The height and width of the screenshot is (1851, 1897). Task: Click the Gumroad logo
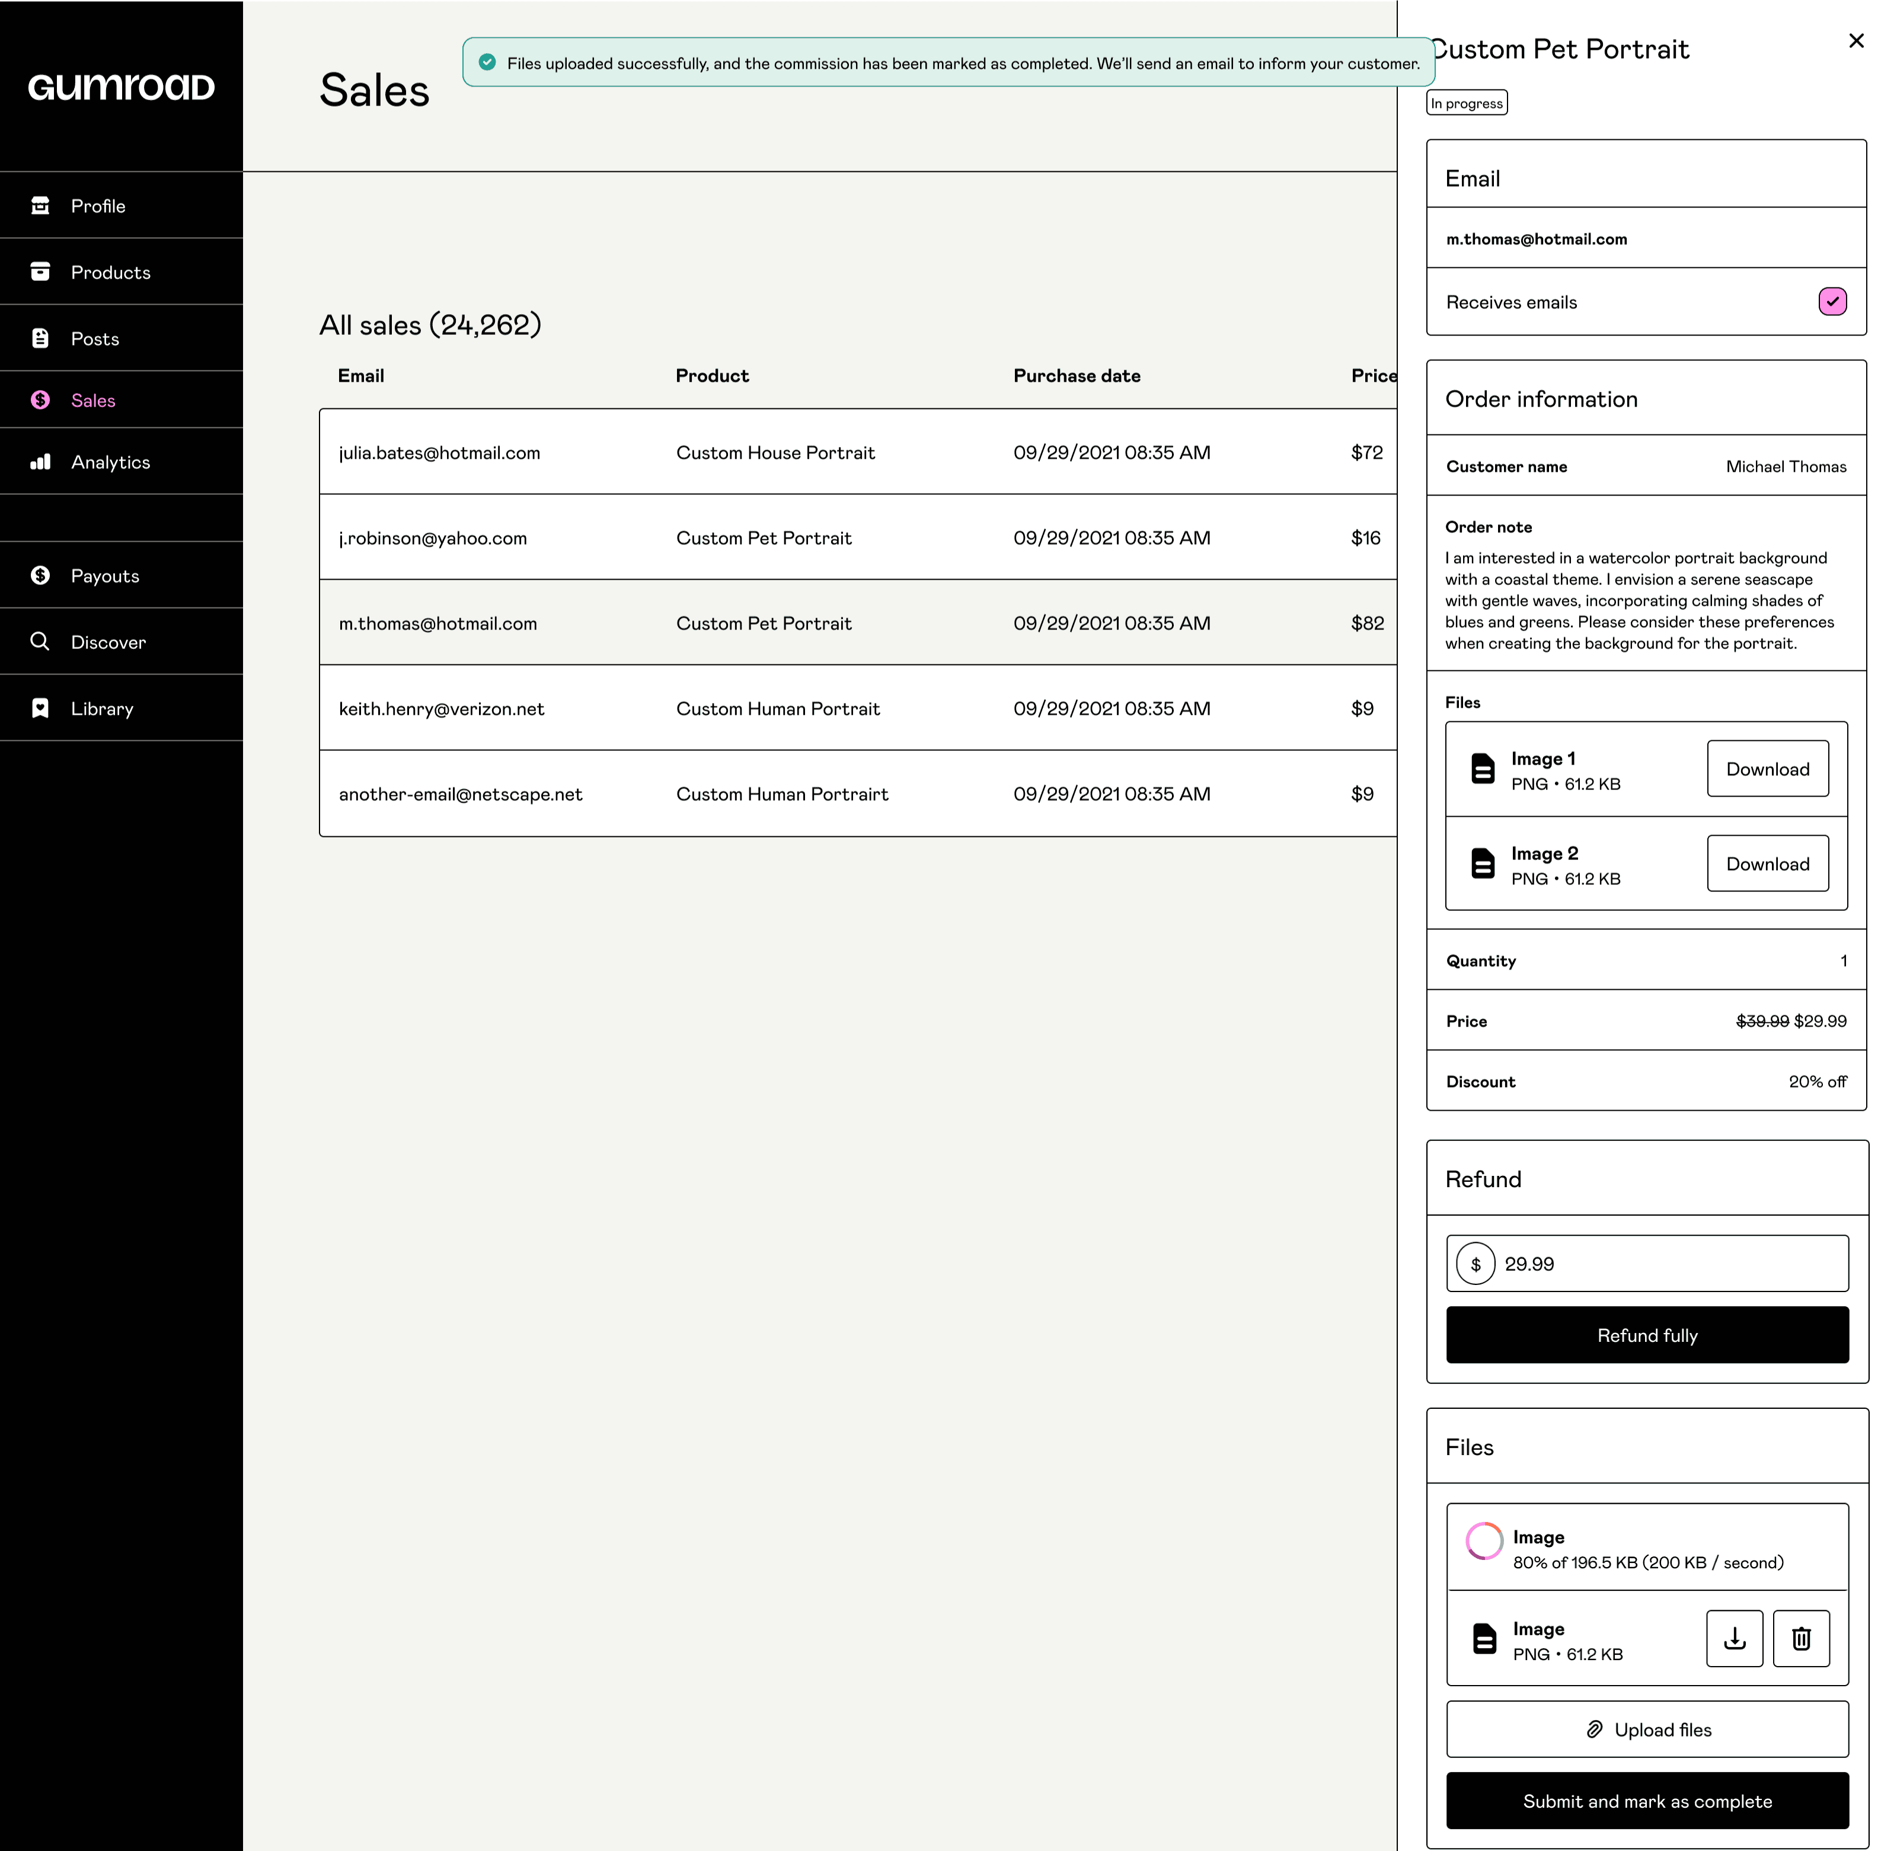pos(120,88)
